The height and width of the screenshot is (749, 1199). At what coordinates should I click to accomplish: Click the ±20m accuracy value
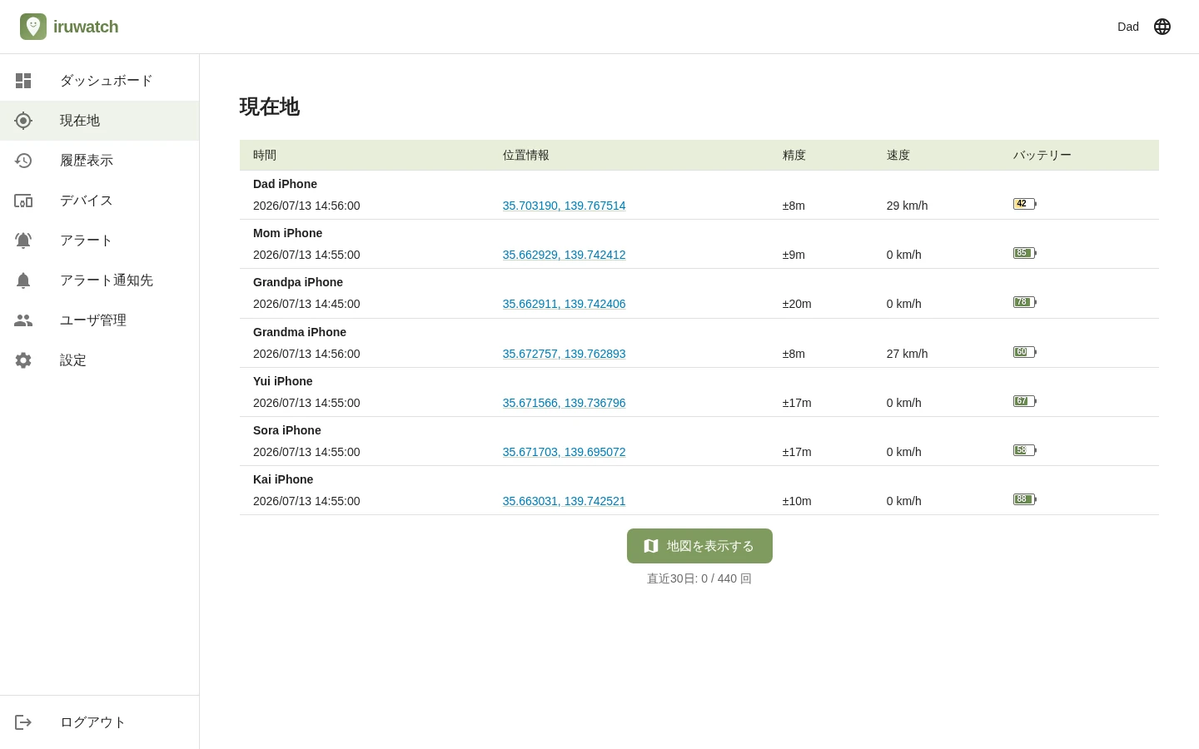click(x=797, y=304)
